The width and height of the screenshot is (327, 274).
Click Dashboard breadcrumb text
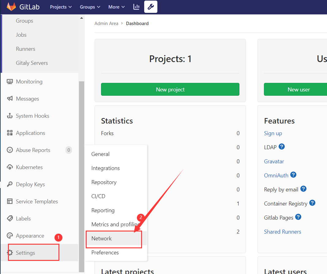pyautogui.click(x=137, y=24)
